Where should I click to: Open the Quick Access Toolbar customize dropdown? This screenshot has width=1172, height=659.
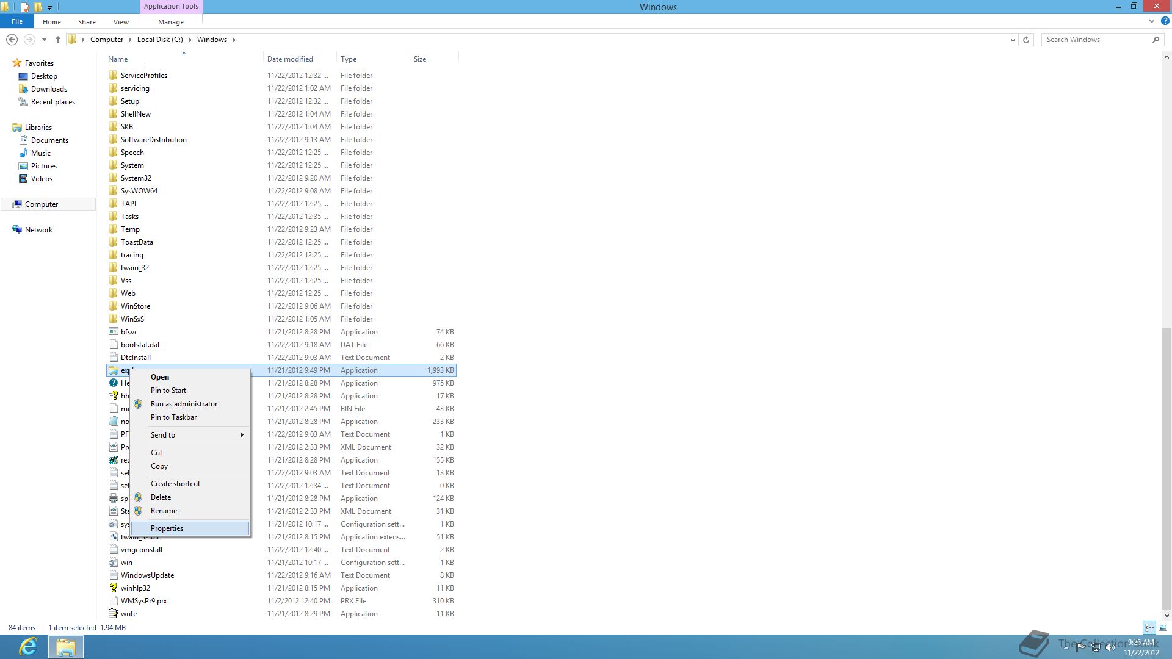tap(49, 7)
